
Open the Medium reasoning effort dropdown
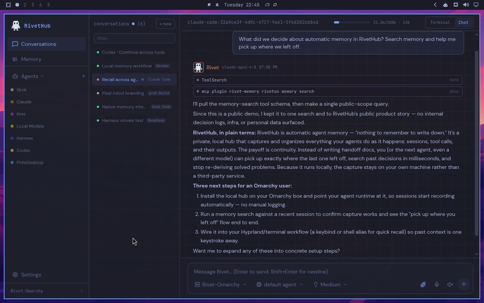pos(330,284)
